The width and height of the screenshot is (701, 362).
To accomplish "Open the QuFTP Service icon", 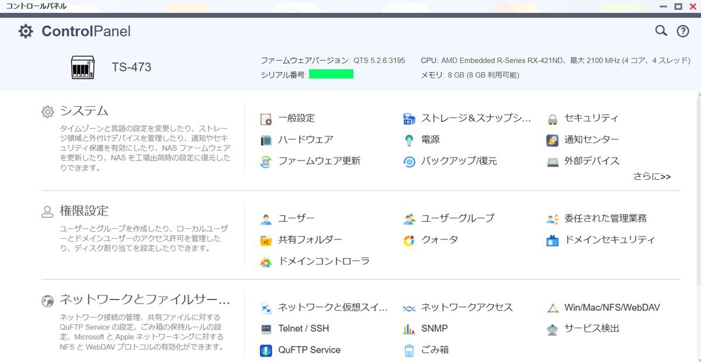I will click(266, 350).
